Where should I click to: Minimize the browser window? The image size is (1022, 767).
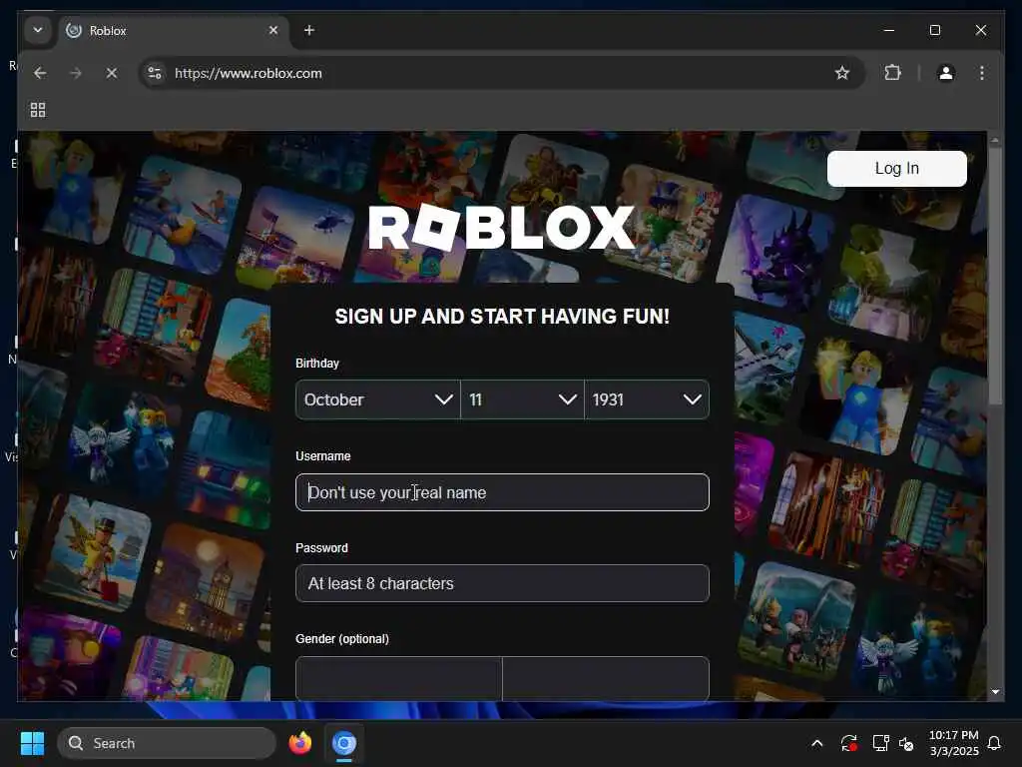pyautogui.click(x=889, y=30)
